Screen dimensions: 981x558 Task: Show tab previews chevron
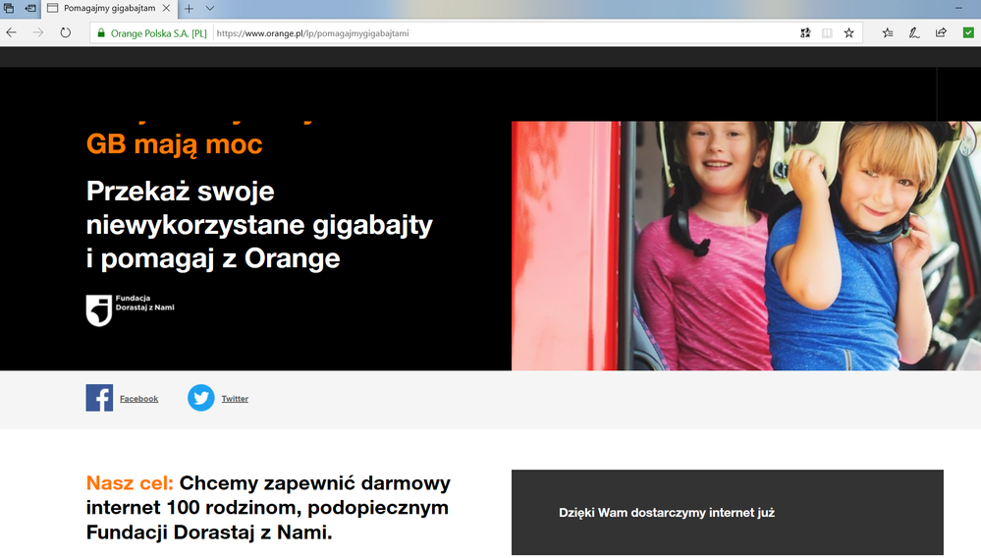click(x=210, y=8)
